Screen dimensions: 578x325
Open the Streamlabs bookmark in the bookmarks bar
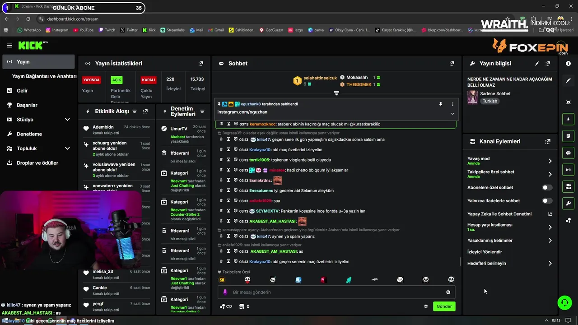[x=172, y=30]
